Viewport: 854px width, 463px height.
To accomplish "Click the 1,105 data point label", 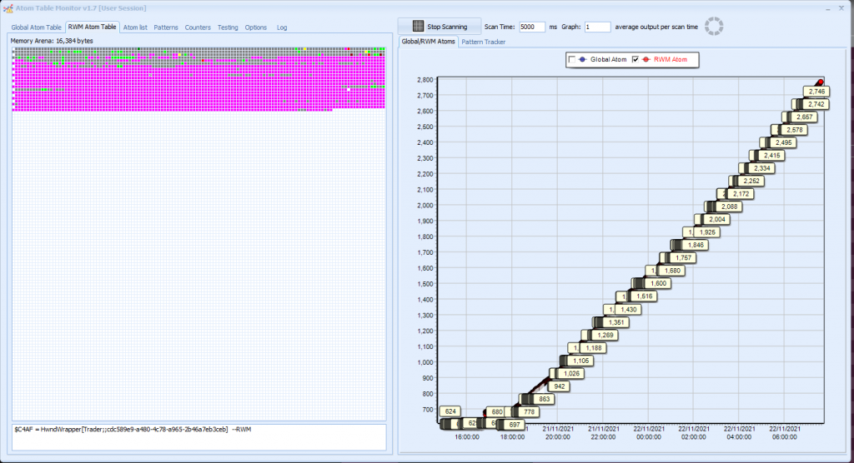I will tap(580, 361).
